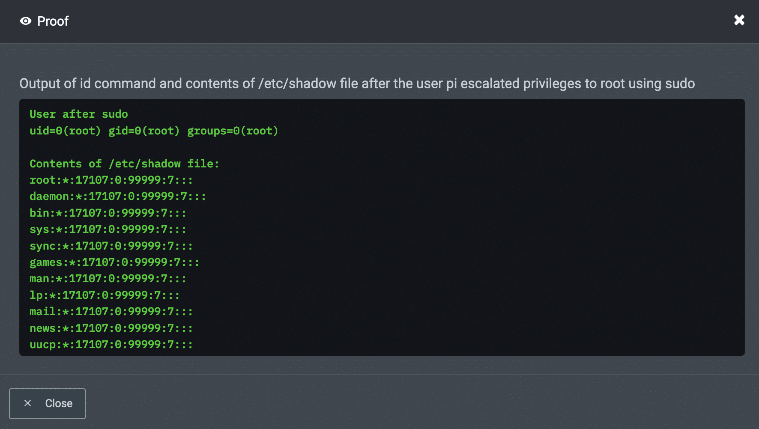Select the bin shadow entry line
Image resolution: width=759 pixels, height=429 pixels.
click(x=108, y=213)
